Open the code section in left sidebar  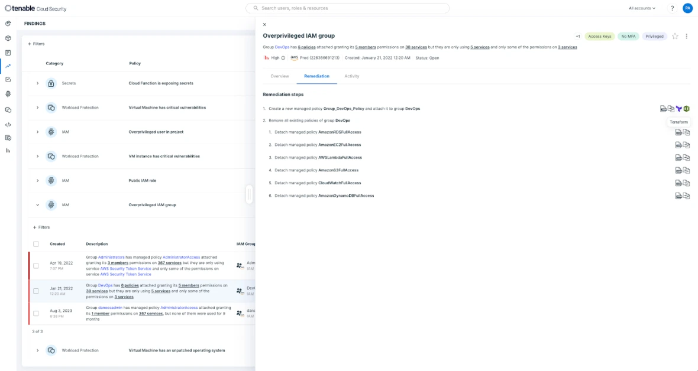click(x=8, y=125)
